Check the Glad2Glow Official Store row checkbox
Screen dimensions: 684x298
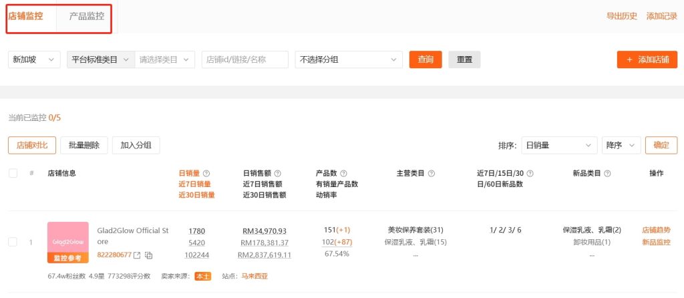(13, 242)
